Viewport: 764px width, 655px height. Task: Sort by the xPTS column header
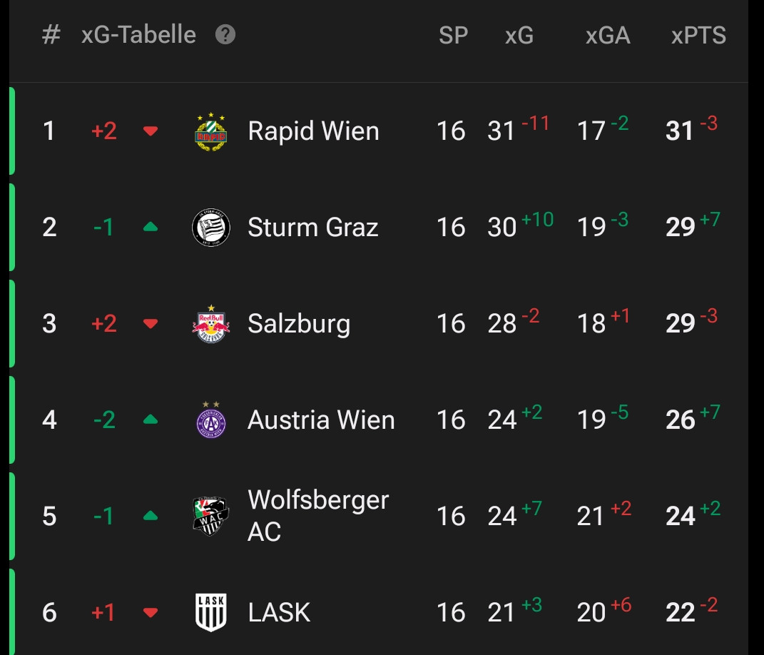pyautogui.click(x=698, y=36)
